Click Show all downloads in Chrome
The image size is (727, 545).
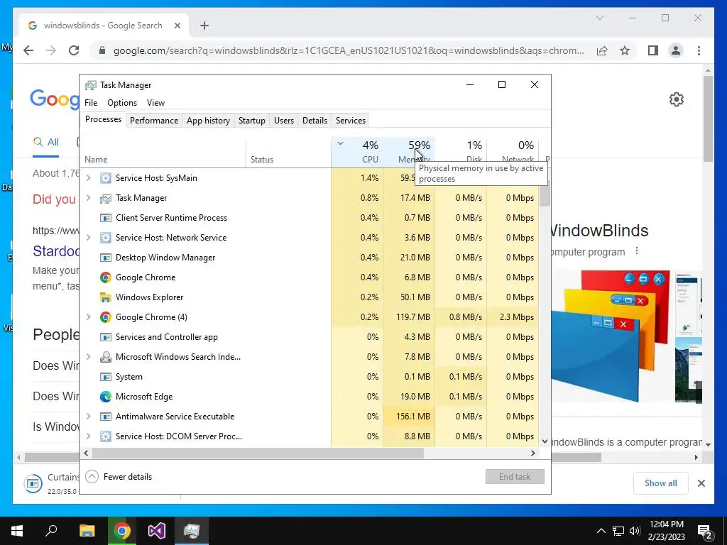pos(661,483)
